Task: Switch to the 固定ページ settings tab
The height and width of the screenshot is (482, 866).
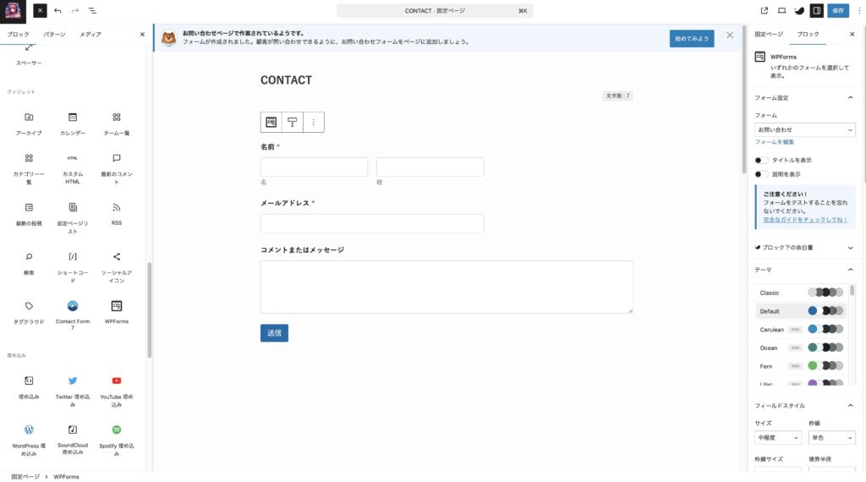Action: pos(768,35)
